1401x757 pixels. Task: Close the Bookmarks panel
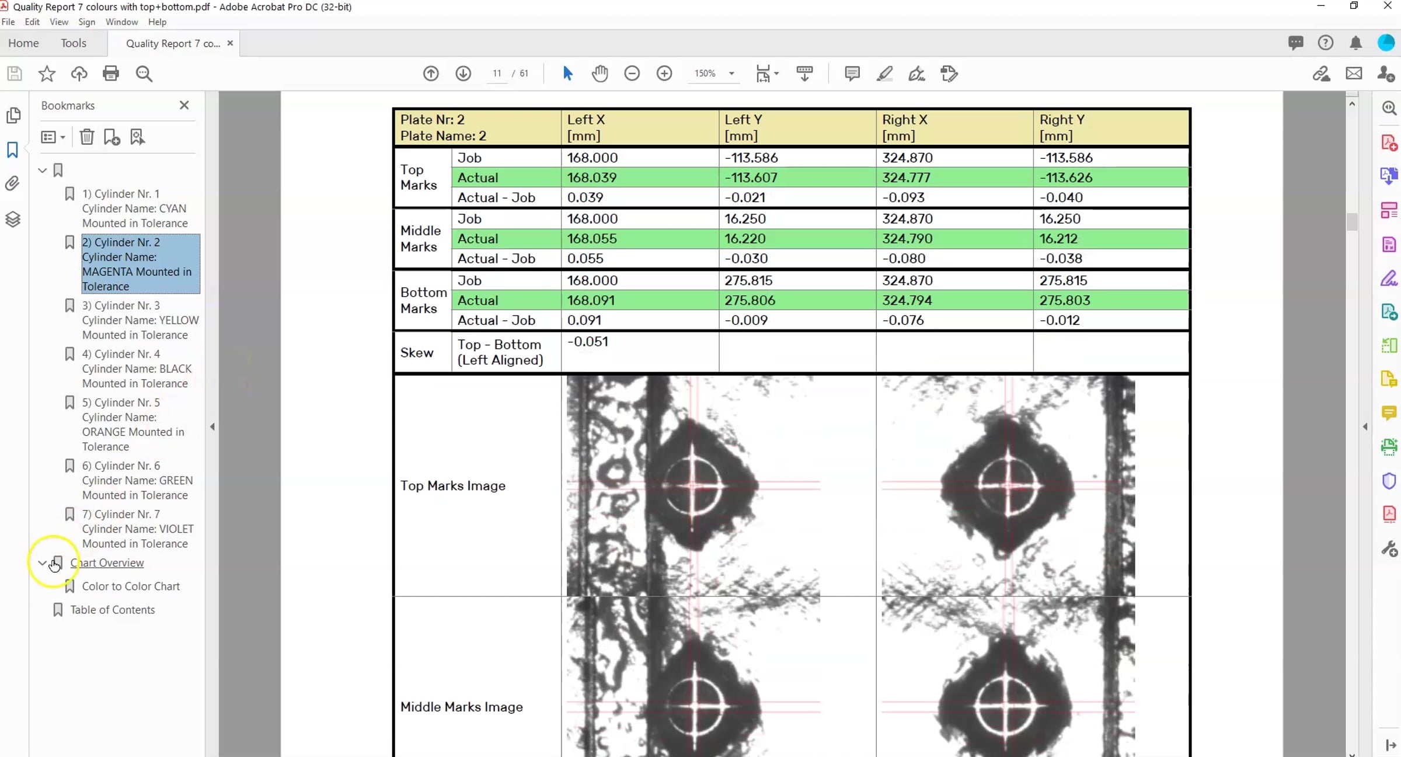click(184, 105)
